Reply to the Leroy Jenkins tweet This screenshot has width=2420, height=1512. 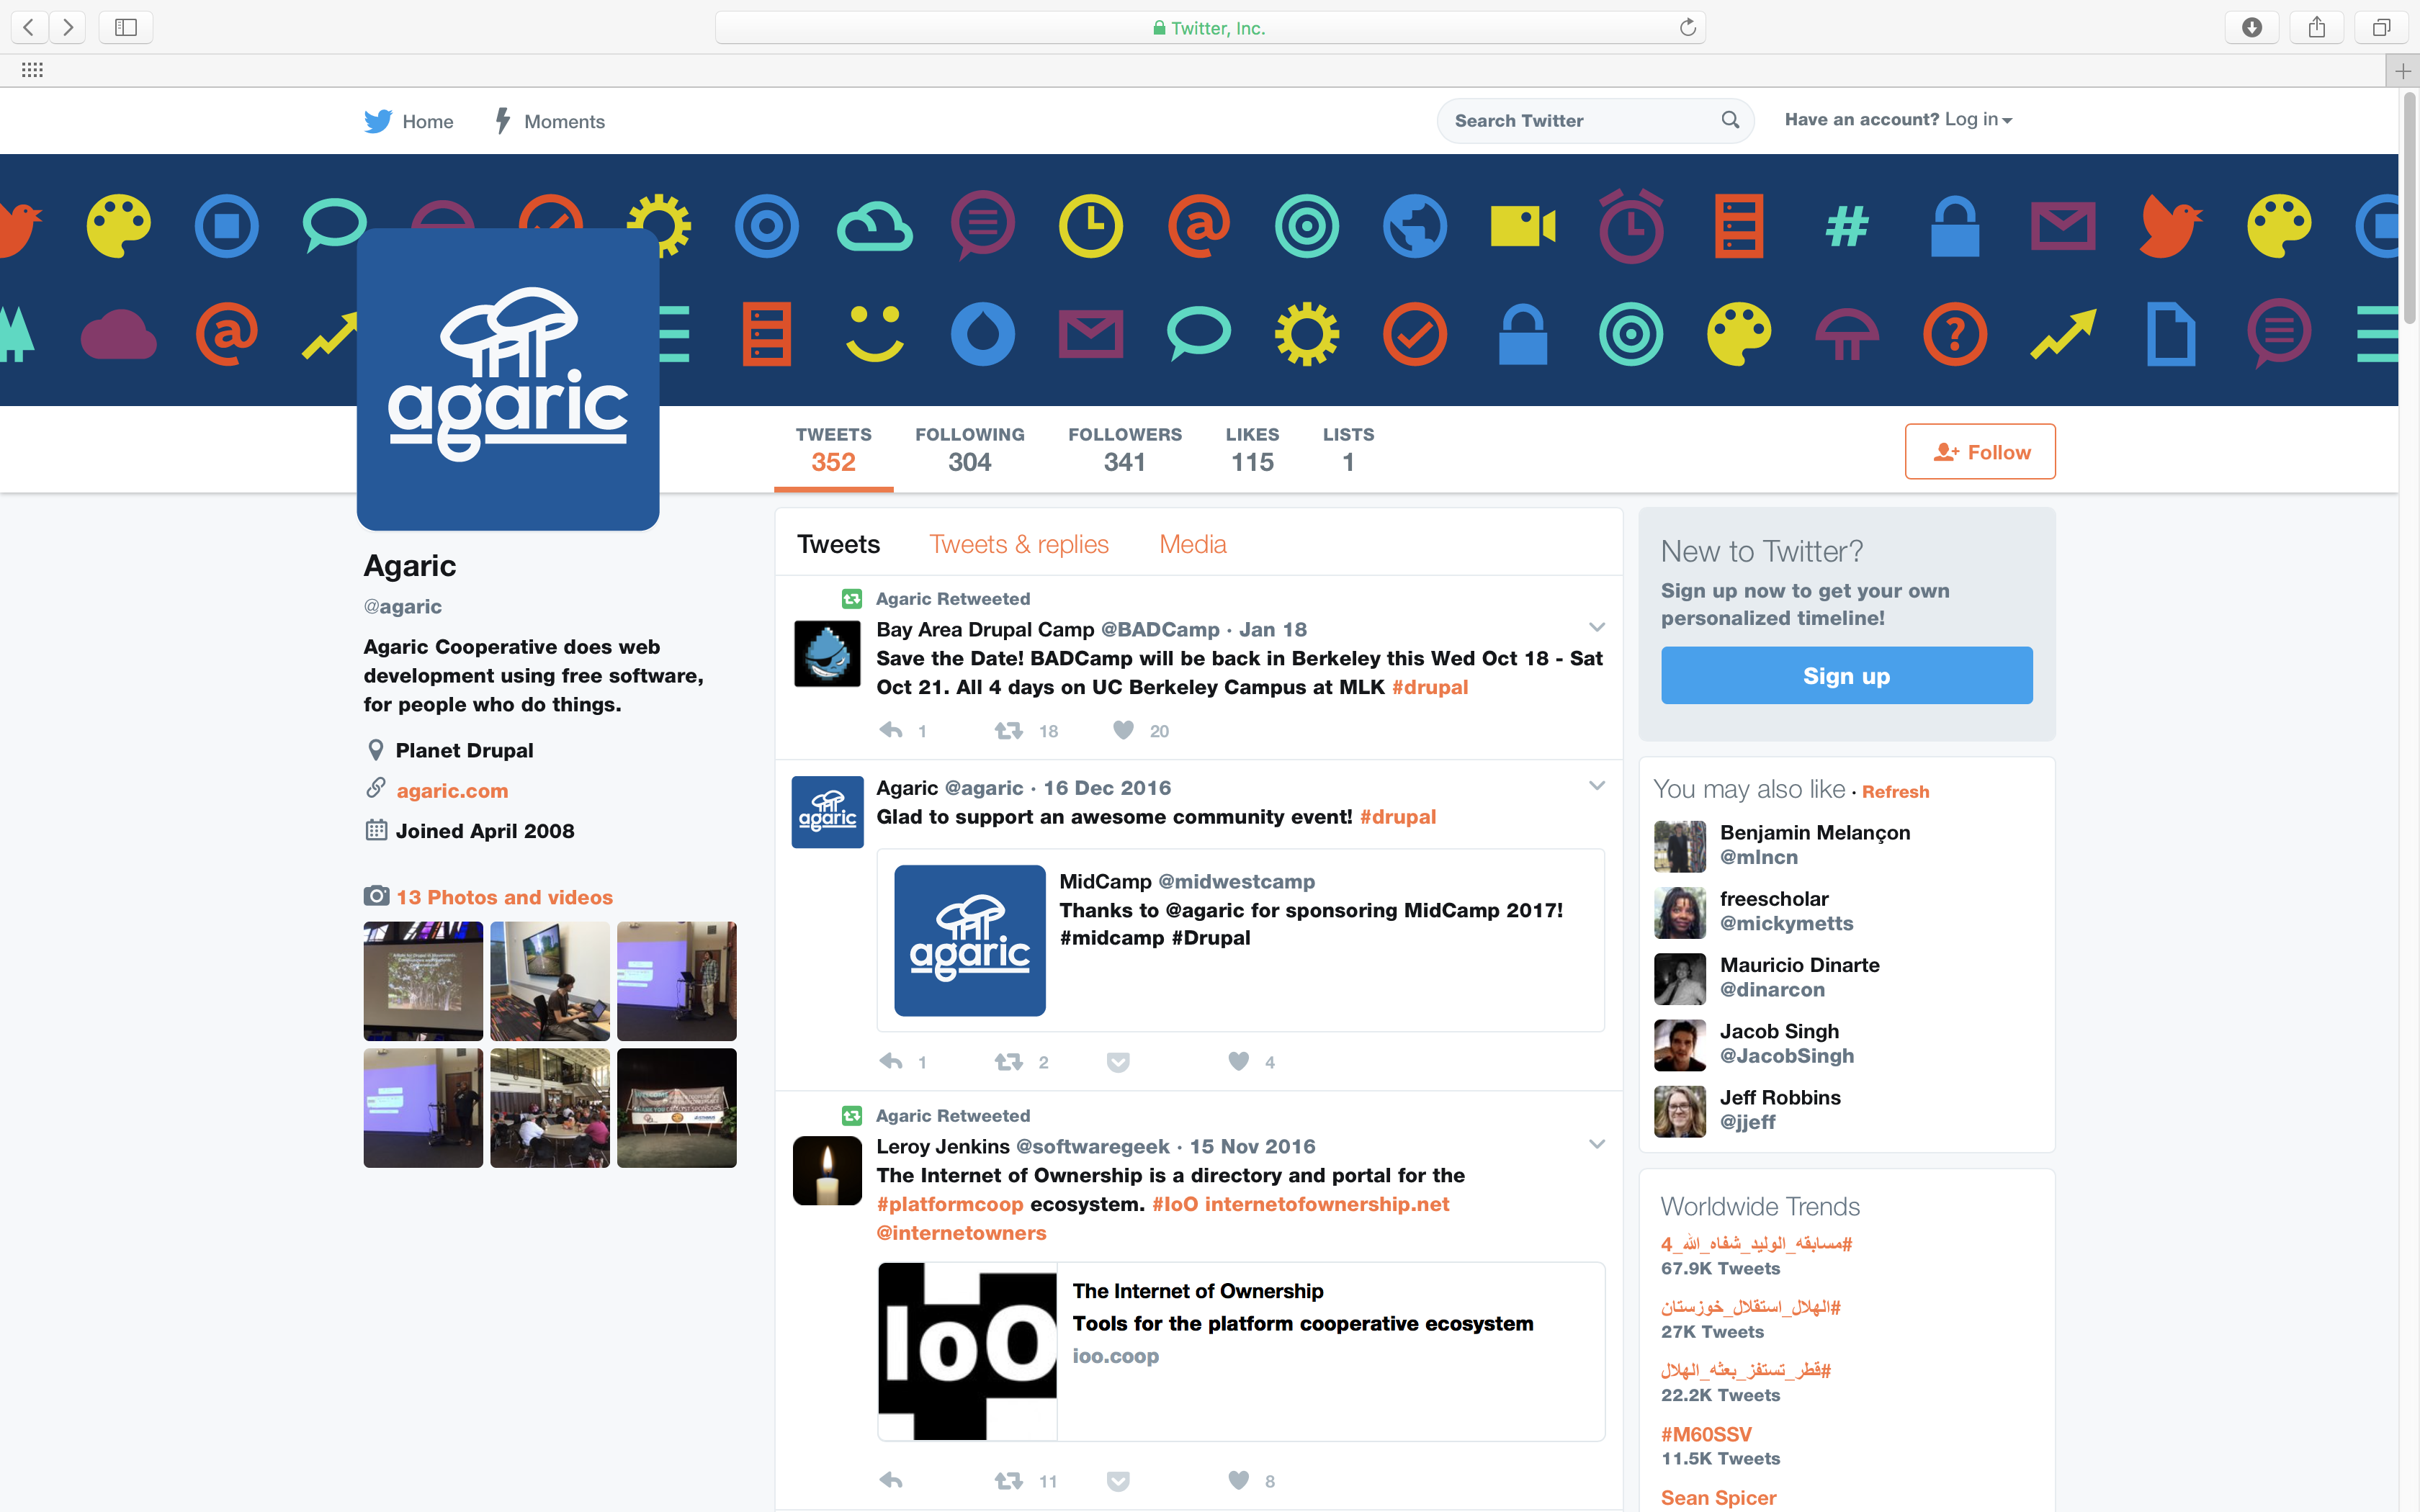click(891, 1481)
